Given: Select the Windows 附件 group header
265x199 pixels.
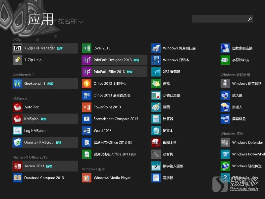Looking at the screenshot, I should tap(93, 169).
